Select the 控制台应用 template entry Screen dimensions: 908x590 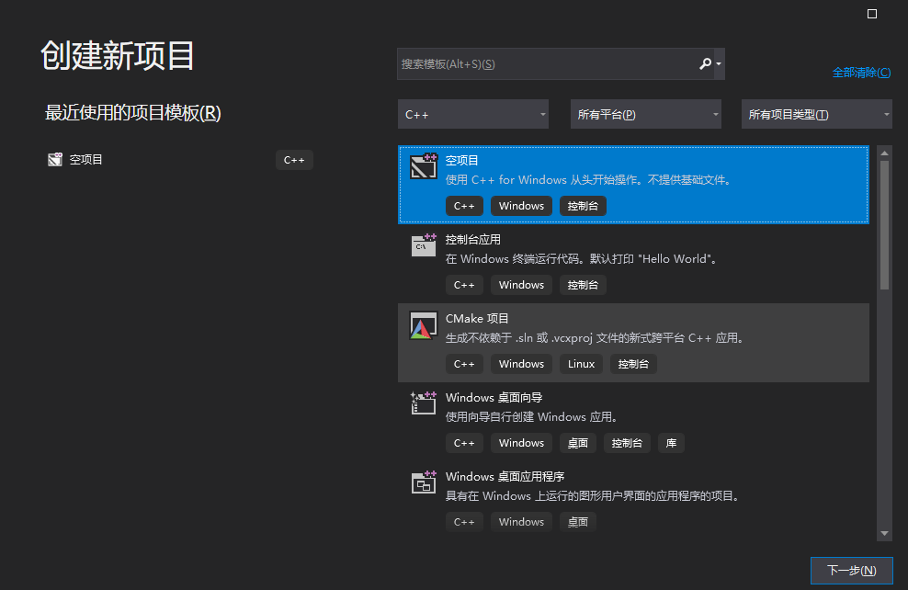pos(632,262)
